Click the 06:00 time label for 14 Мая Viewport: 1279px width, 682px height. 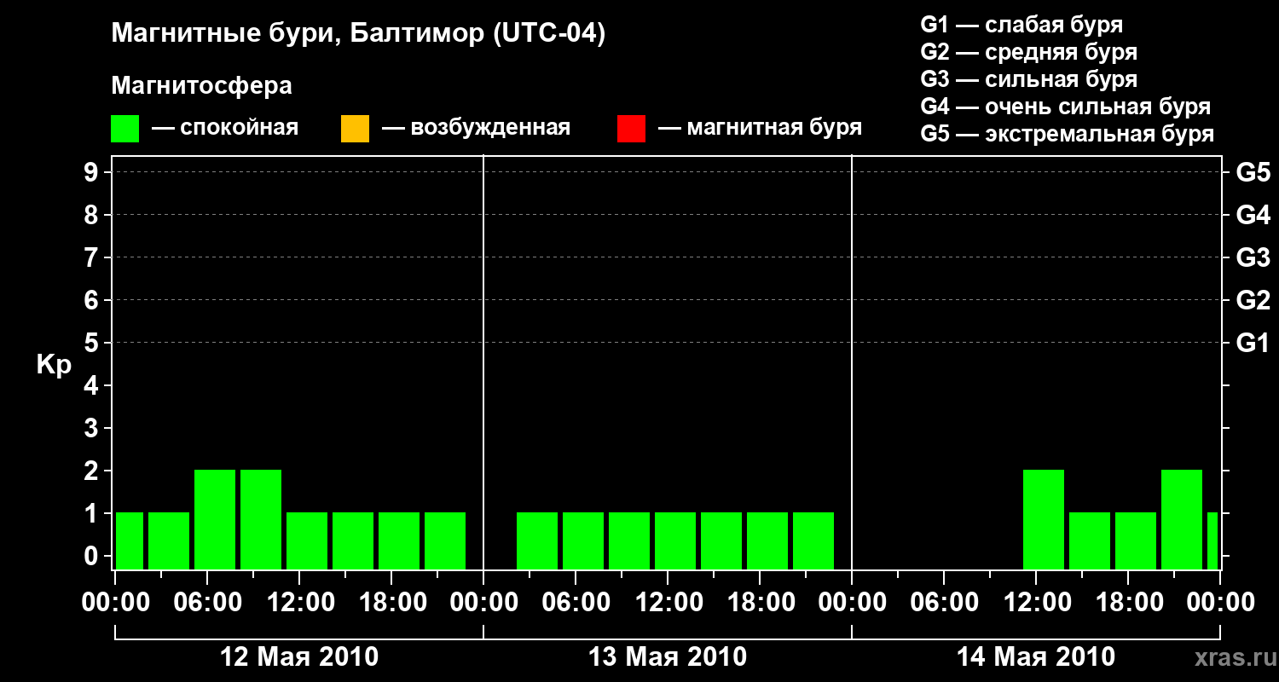(944, 603)
